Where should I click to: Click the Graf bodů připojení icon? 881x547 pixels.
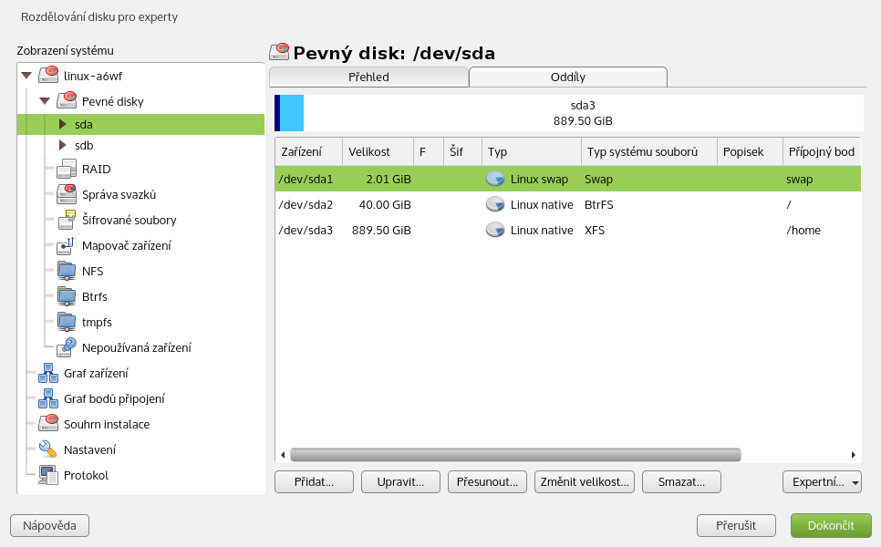pos(48,398)
